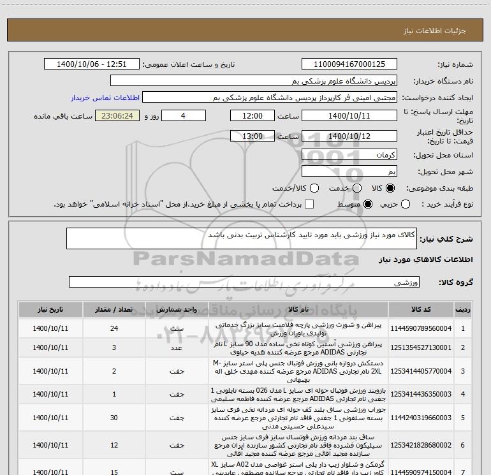This screenshot has width=491, height=475.
Task: Click the remaining days field showing 4
Action: (x=184, y=115)
